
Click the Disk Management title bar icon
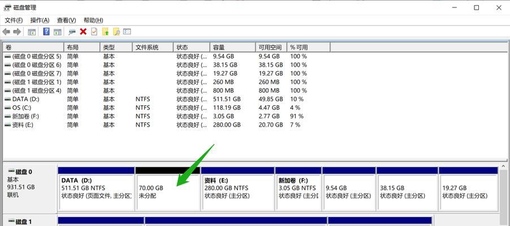point(7,7)
